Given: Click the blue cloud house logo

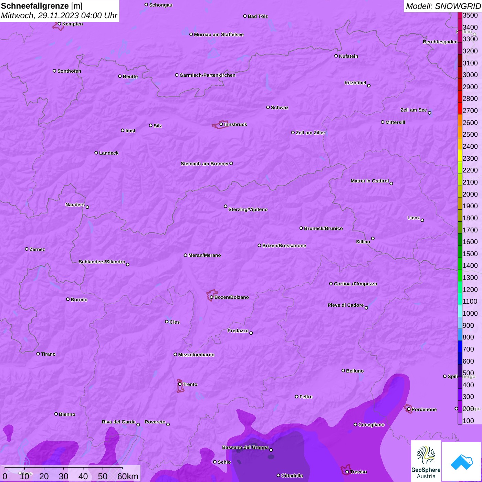Looking at the screenshot, I should tap(462, 461).
